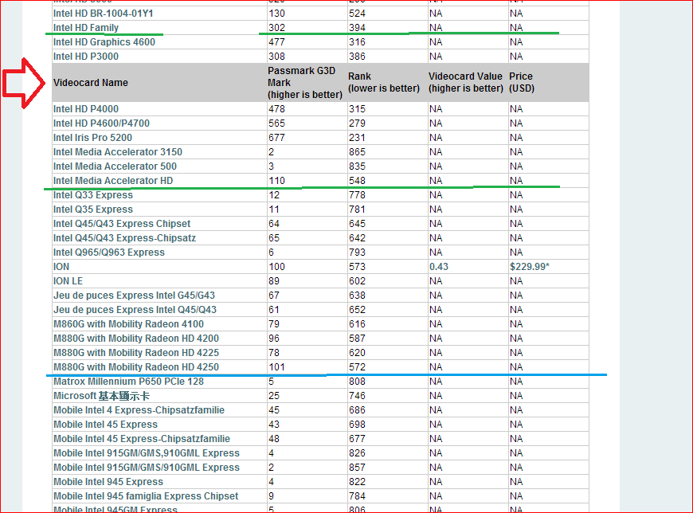
Task: Click the Intel Media Accelerator HD link
Action: pos(112,180)
